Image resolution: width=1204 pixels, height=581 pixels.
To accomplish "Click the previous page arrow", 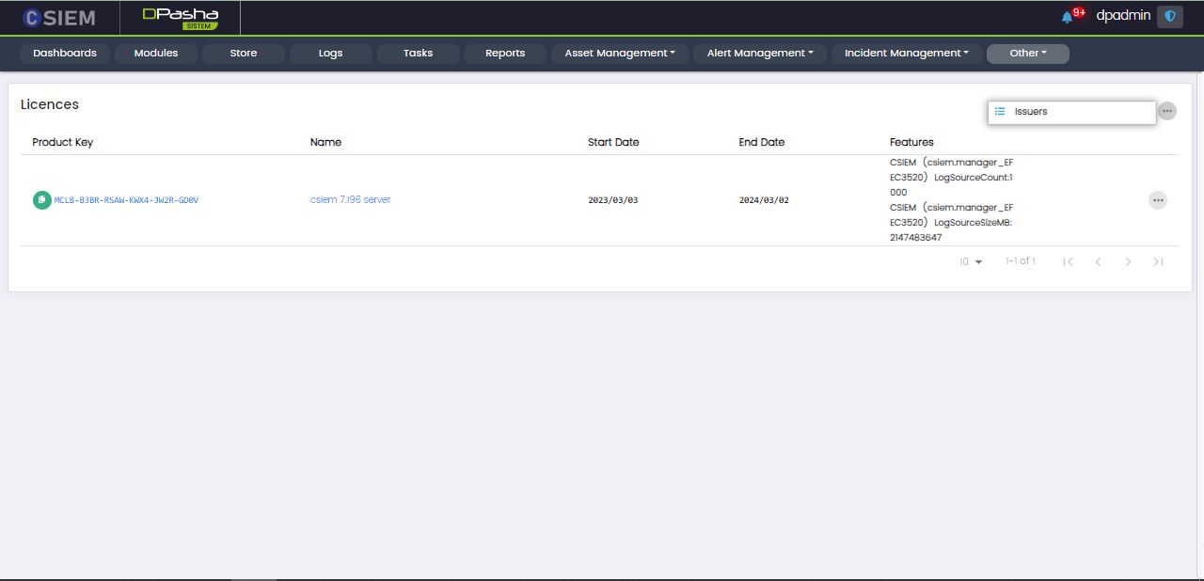I will (1098, 261).
